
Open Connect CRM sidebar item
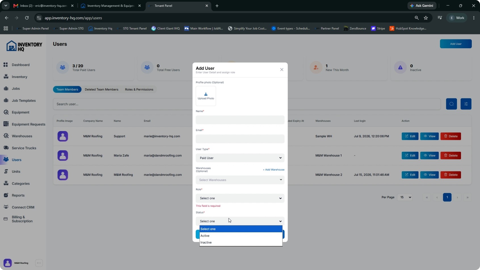tap(23, 207)
